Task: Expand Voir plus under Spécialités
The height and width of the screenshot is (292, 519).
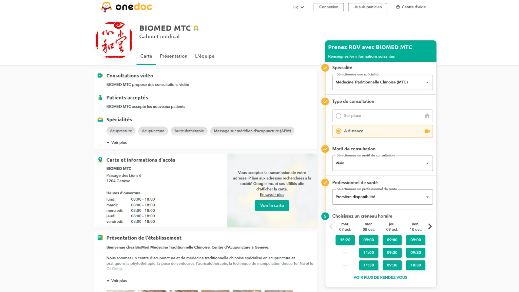Action: pos(117,142)
